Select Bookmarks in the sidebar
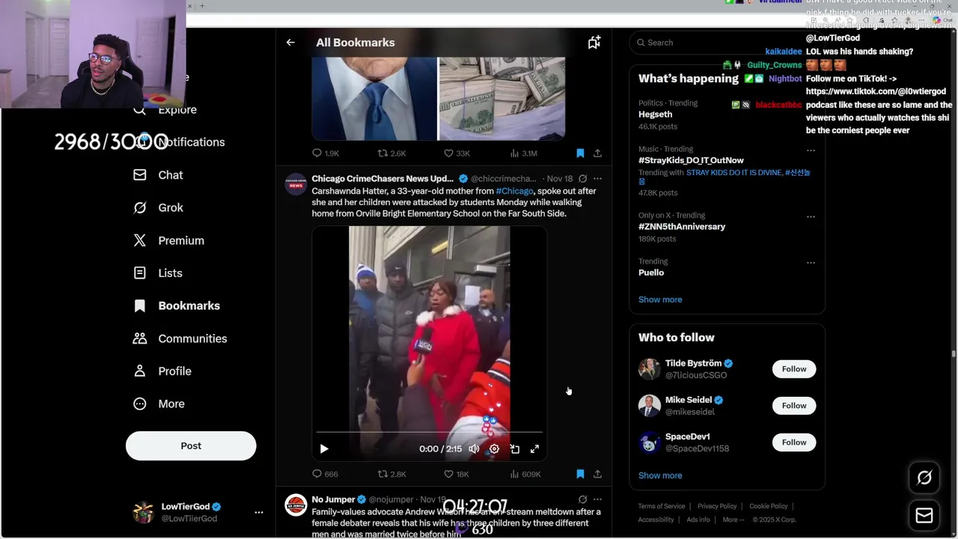Screen dimensions: 958x539 pyautogui.click(x=177, y=305)
